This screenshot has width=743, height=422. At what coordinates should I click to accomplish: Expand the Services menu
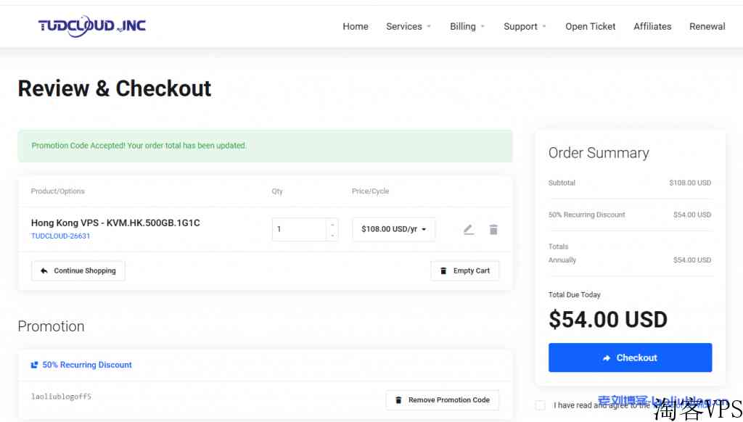[409, 27]
